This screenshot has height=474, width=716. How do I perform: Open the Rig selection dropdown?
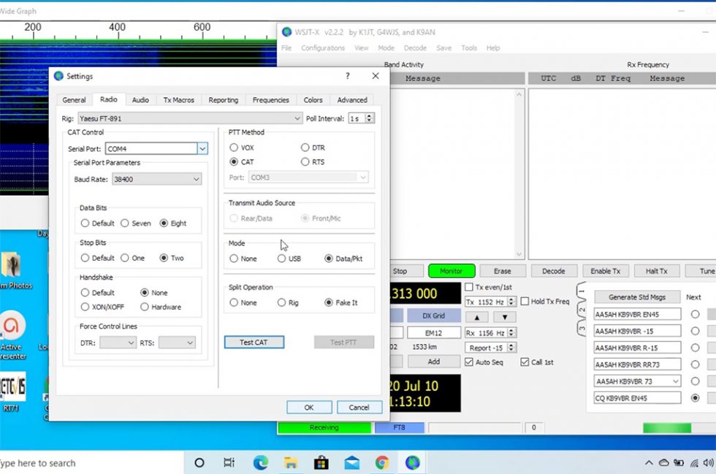click(x=297, y=118)
